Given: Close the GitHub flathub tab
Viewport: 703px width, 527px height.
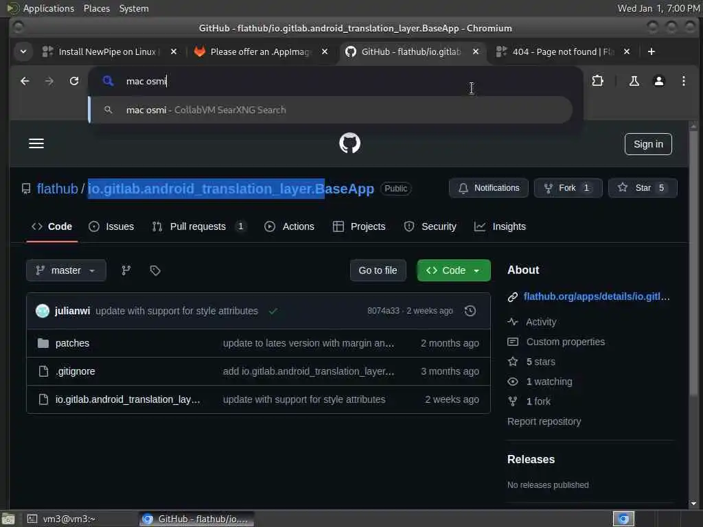Looking at the screenshot, I should coord(476,52).
